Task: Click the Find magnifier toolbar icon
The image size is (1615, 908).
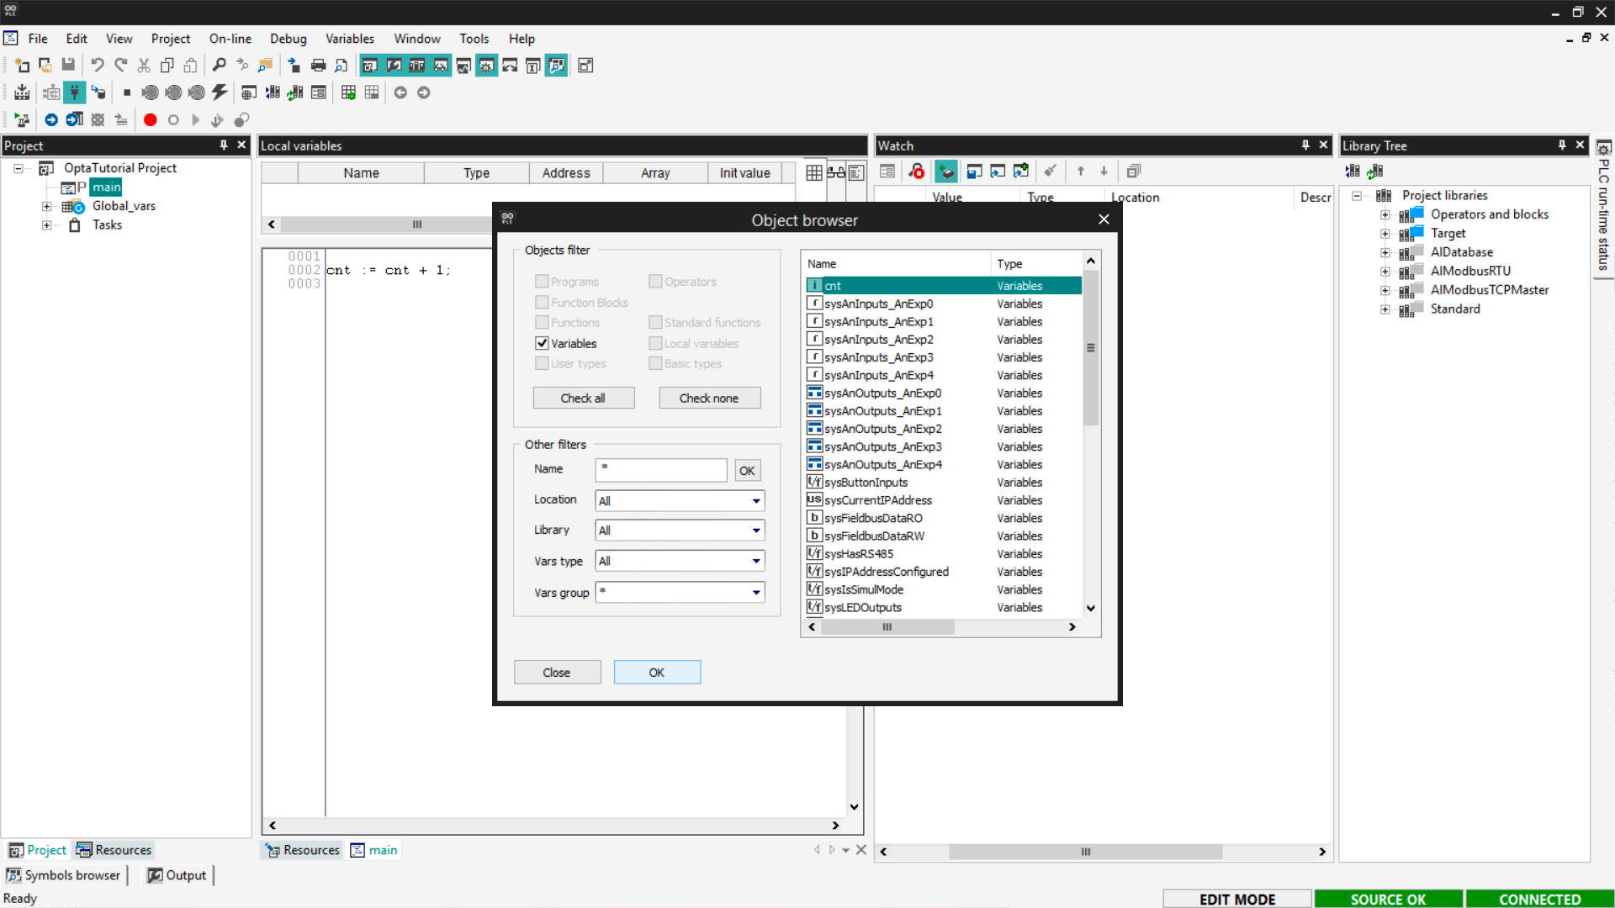Action: (219, 66)
